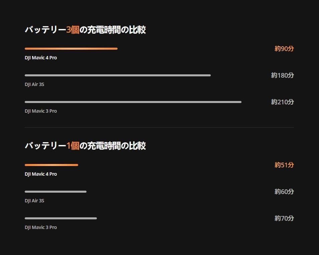Screen dimensions: 319x255
Task: Click DJI Mavic 3 Pro label in 1-battery section
Action: click(41, 227)
